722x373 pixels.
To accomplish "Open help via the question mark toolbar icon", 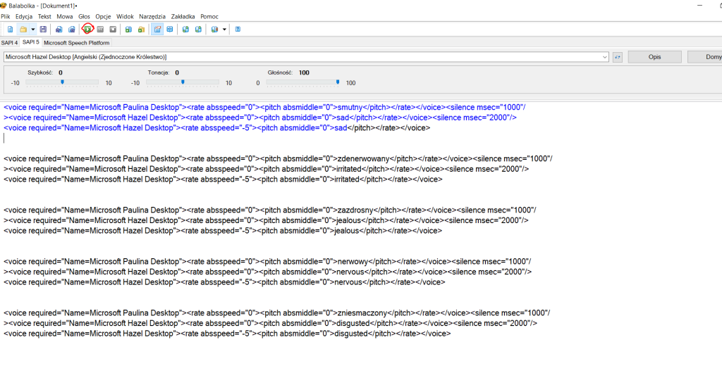I will (x=238, y=30).
